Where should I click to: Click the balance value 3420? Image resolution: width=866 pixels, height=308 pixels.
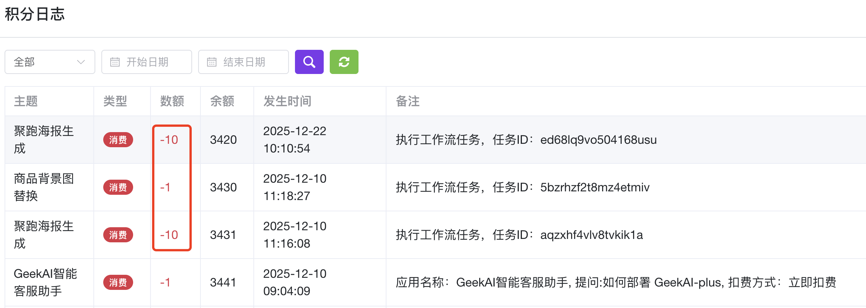pyautogui.click(x=223, y=140)
